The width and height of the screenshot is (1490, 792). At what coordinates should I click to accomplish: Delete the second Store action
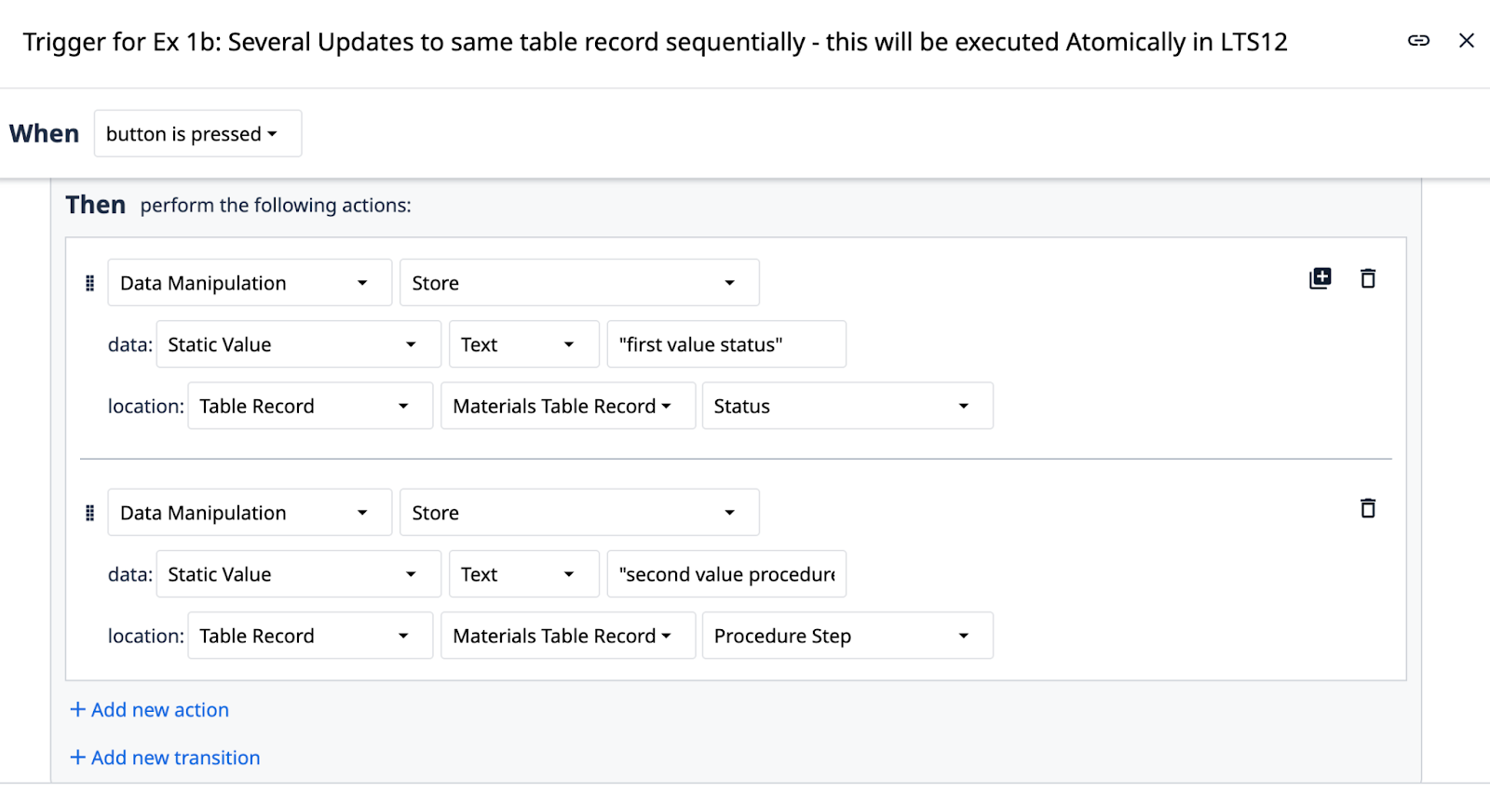click(x=1368, y=508)
